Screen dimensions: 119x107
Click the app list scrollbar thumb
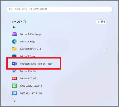[x=117, y=59]
